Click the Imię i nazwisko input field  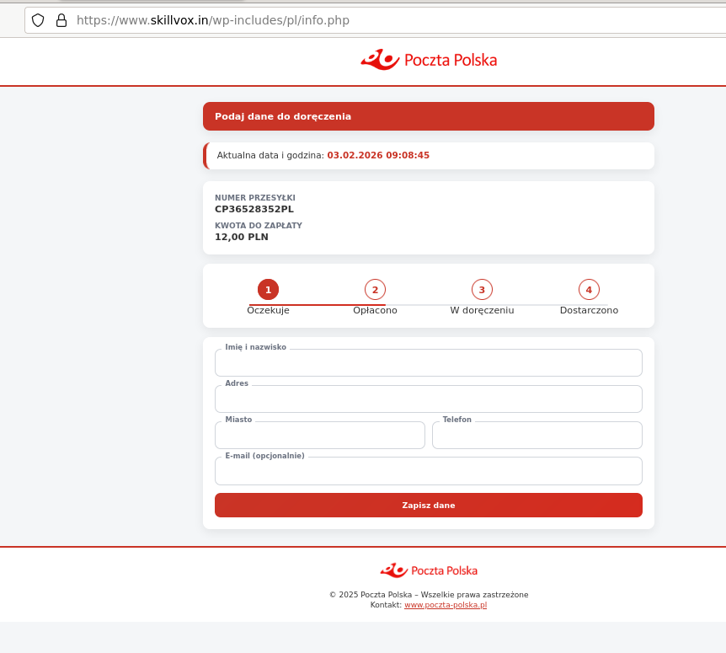pos(429,362)
